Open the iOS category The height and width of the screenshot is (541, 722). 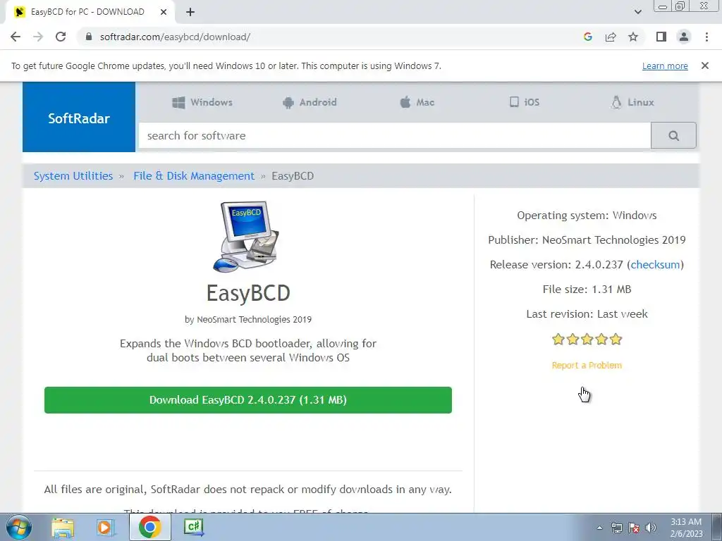(524, 102)
